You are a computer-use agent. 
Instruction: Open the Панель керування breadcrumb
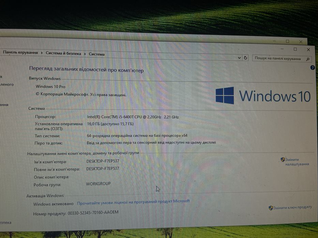[20, 52]
